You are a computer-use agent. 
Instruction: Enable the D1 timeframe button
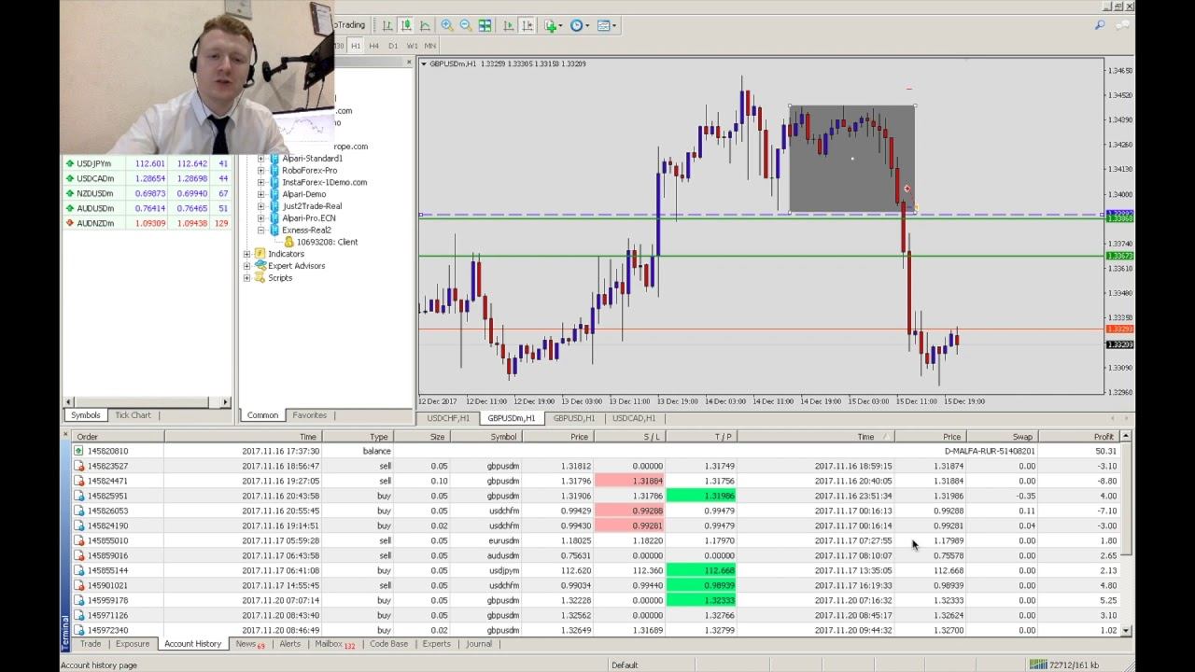pyautogui.click(x=393, y=46)
